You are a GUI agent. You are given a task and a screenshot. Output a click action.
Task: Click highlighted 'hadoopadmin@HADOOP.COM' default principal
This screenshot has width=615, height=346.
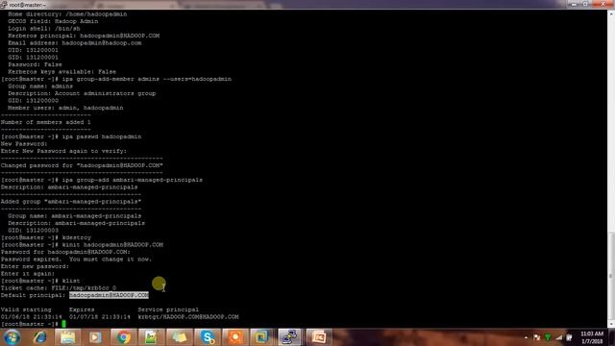109,295
